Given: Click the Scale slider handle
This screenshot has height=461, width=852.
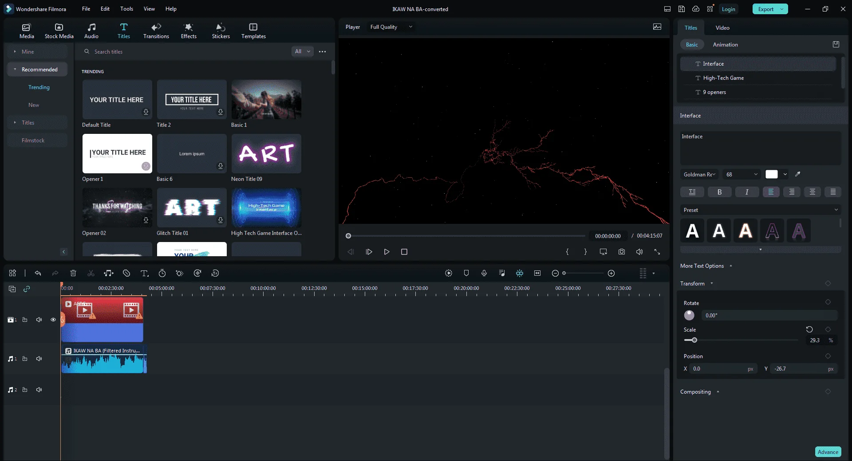Looking at the screenshot, I should coord(694,340).
